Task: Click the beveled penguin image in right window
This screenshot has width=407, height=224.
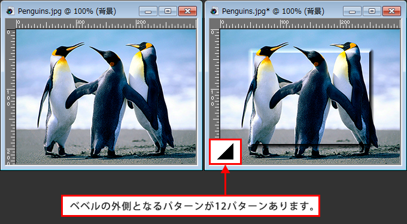Action: pos(310,96)
